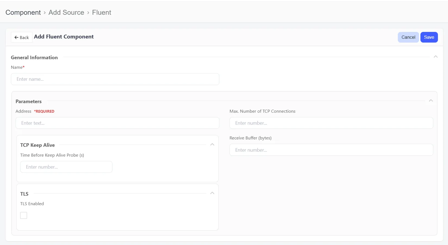Click Time Before Keep Alive Probe field
The image size is (448, 245).
[x=66, y=167]
